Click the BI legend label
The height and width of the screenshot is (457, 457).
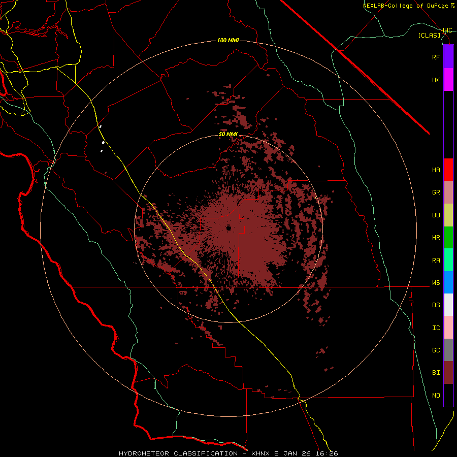(x=436, y=373)
